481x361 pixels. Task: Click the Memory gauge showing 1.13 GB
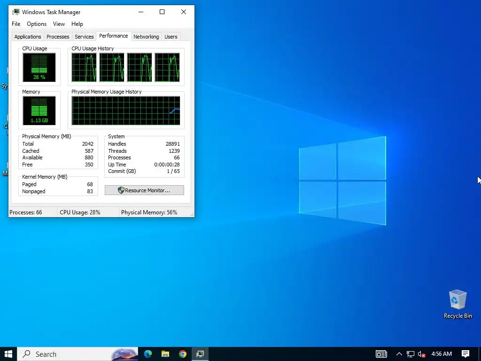(x=39, y=110)
